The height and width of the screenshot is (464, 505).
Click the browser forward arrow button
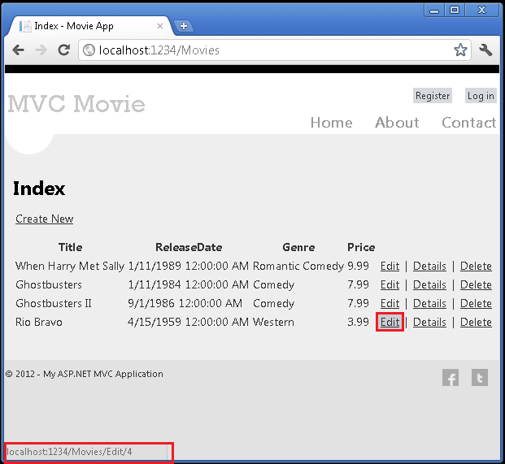click(x=41, y=50)
